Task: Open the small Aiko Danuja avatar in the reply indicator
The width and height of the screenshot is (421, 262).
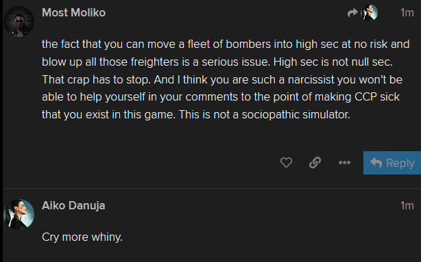Action: [x=369, y=12]
